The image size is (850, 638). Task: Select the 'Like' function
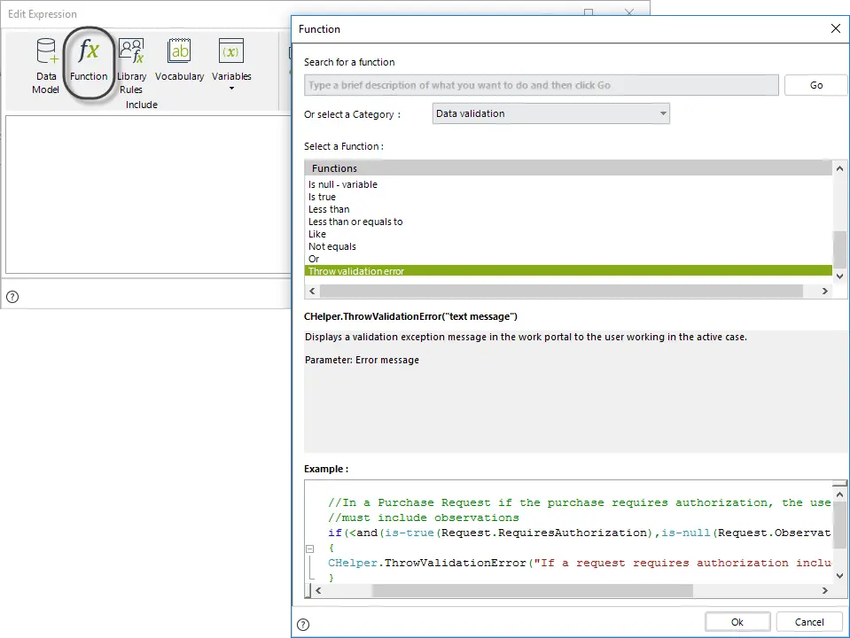(x=568, y=234)
